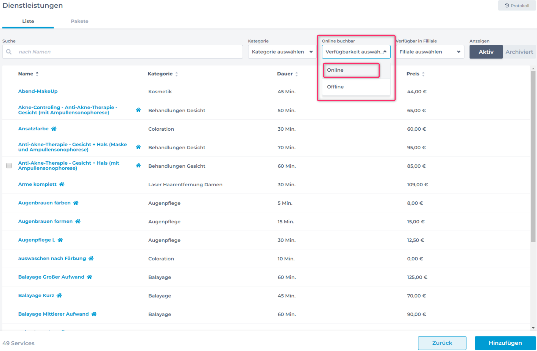This screenshot has width=537, height=351.
Task: Switch to the Pakete tab
Action: click(79, 21)
